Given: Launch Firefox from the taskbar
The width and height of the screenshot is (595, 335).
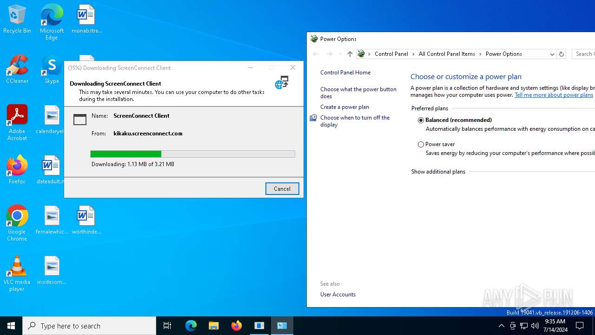Looking at the screenshot, I should tap(237, 326).
